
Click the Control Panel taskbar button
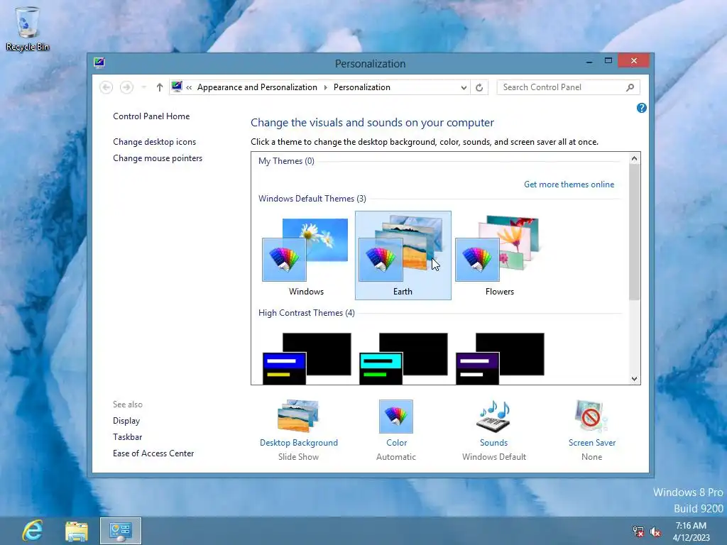121,531
